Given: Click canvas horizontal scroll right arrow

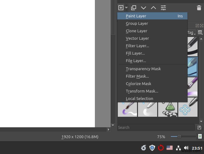Looking at the screenshot, I should [x=109, y=129].
